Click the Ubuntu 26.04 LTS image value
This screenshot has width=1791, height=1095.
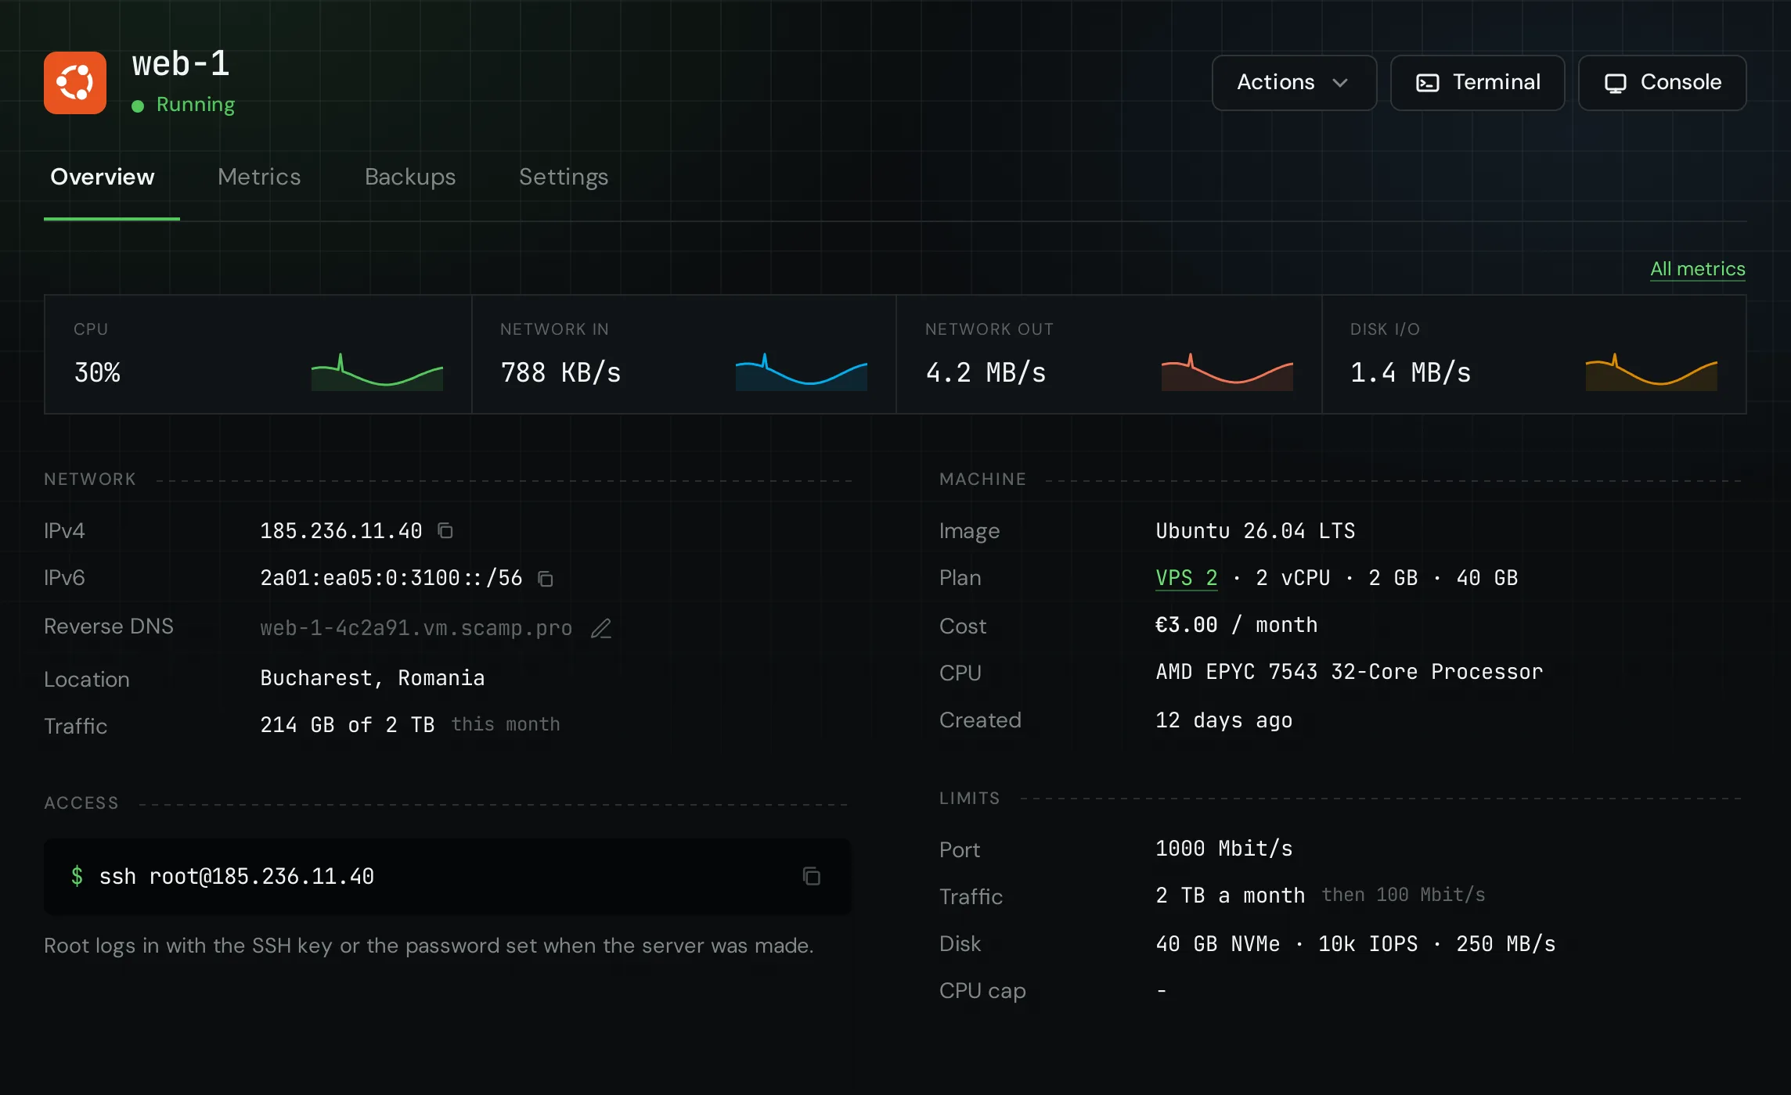(x=1256, y=531)
